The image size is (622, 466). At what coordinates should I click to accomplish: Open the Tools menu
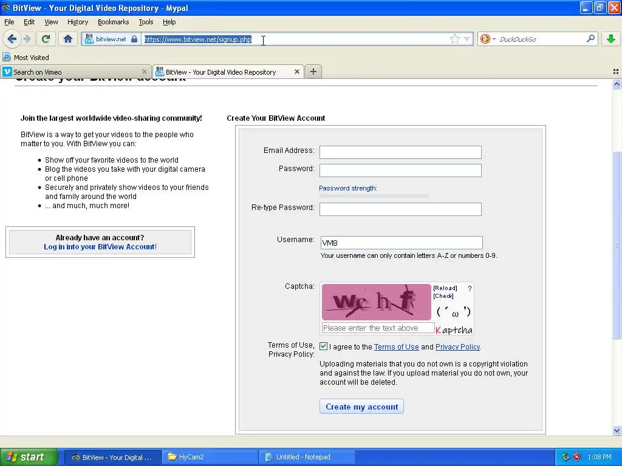pos(146,22)
